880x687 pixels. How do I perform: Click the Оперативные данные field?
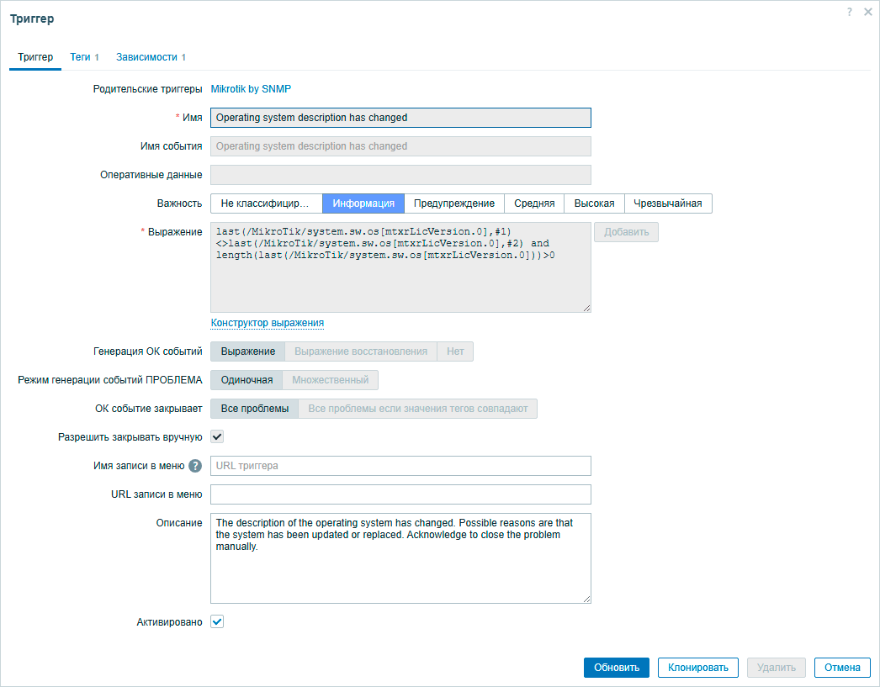click(x=400, y=175)
